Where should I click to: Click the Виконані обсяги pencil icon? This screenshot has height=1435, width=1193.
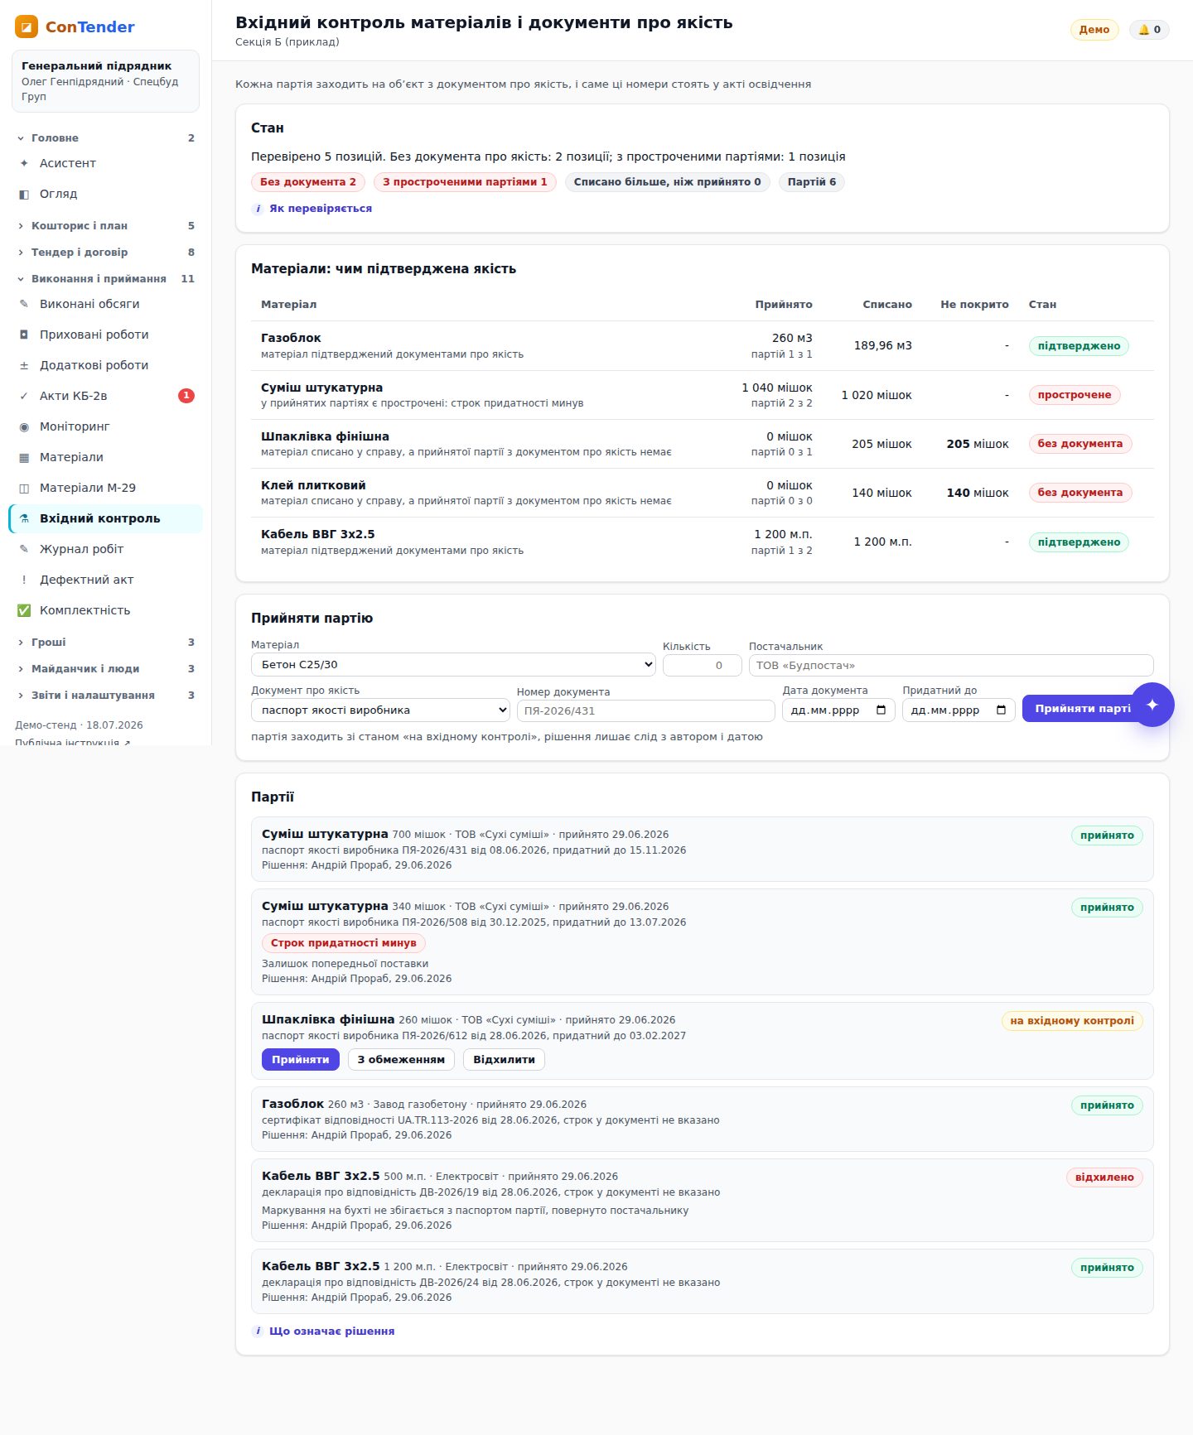pyautogui.click(x=24, y=304)
